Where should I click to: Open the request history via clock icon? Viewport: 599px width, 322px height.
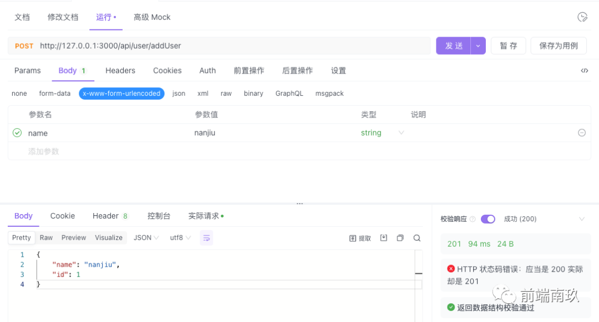582,17
